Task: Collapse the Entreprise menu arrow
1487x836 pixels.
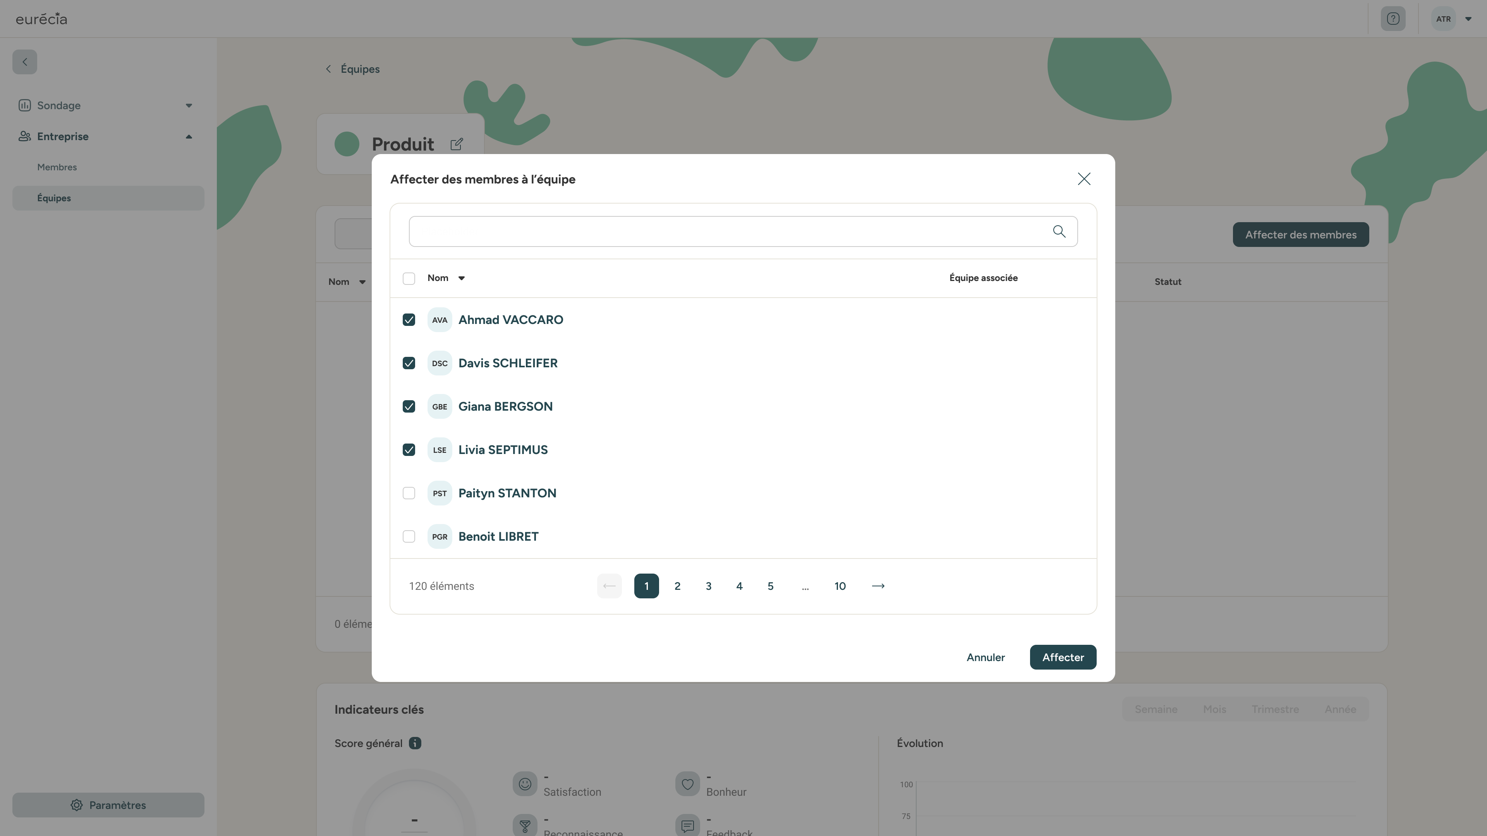Action: tap(189, 137)
